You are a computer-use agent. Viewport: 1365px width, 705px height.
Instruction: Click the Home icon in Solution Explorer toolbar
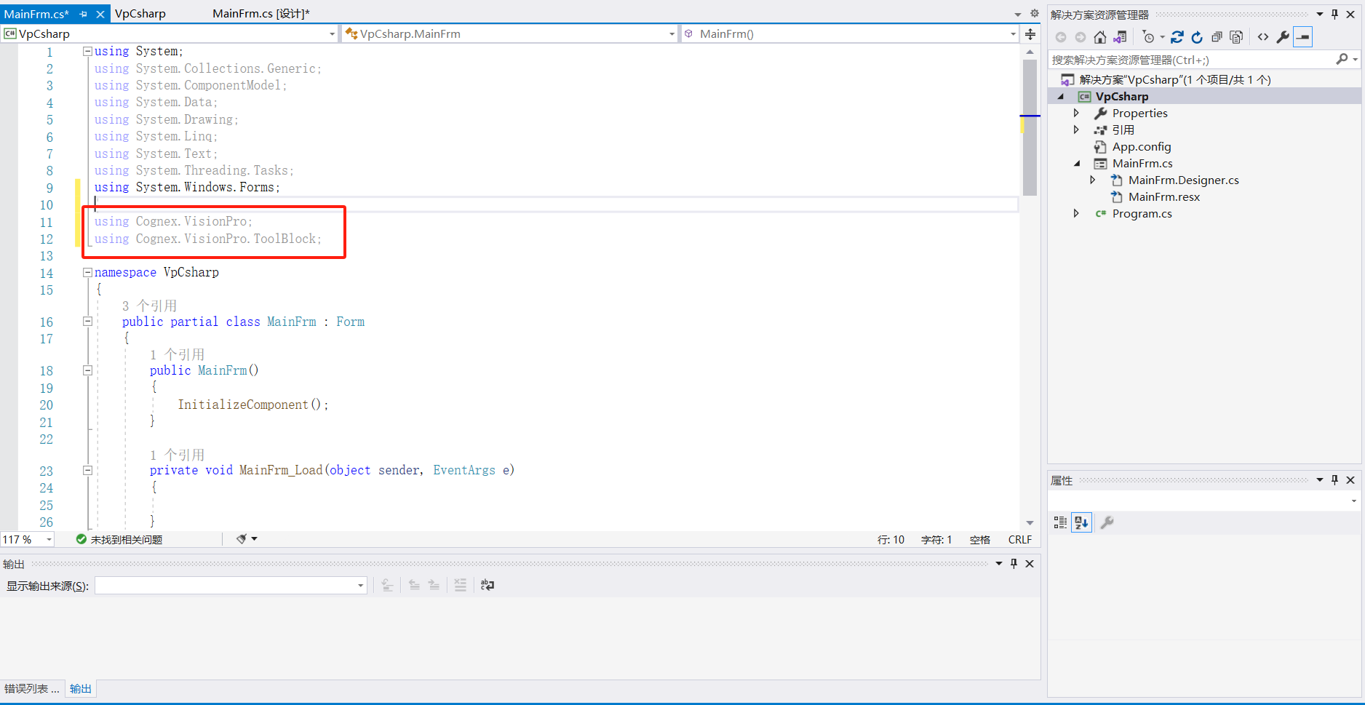pyautogui.click(x=1099, y=37)
